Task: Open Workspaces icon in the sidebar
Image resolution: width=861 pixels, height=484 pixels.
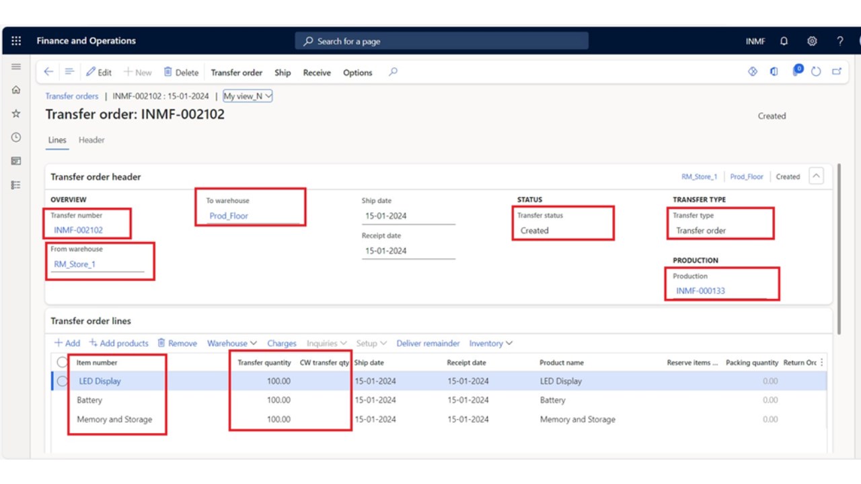Action: coord(16,161)
